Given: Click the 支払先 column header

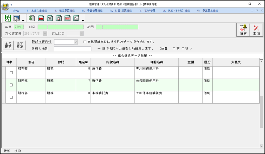Looking at the screenshot, I should [236, 62].
